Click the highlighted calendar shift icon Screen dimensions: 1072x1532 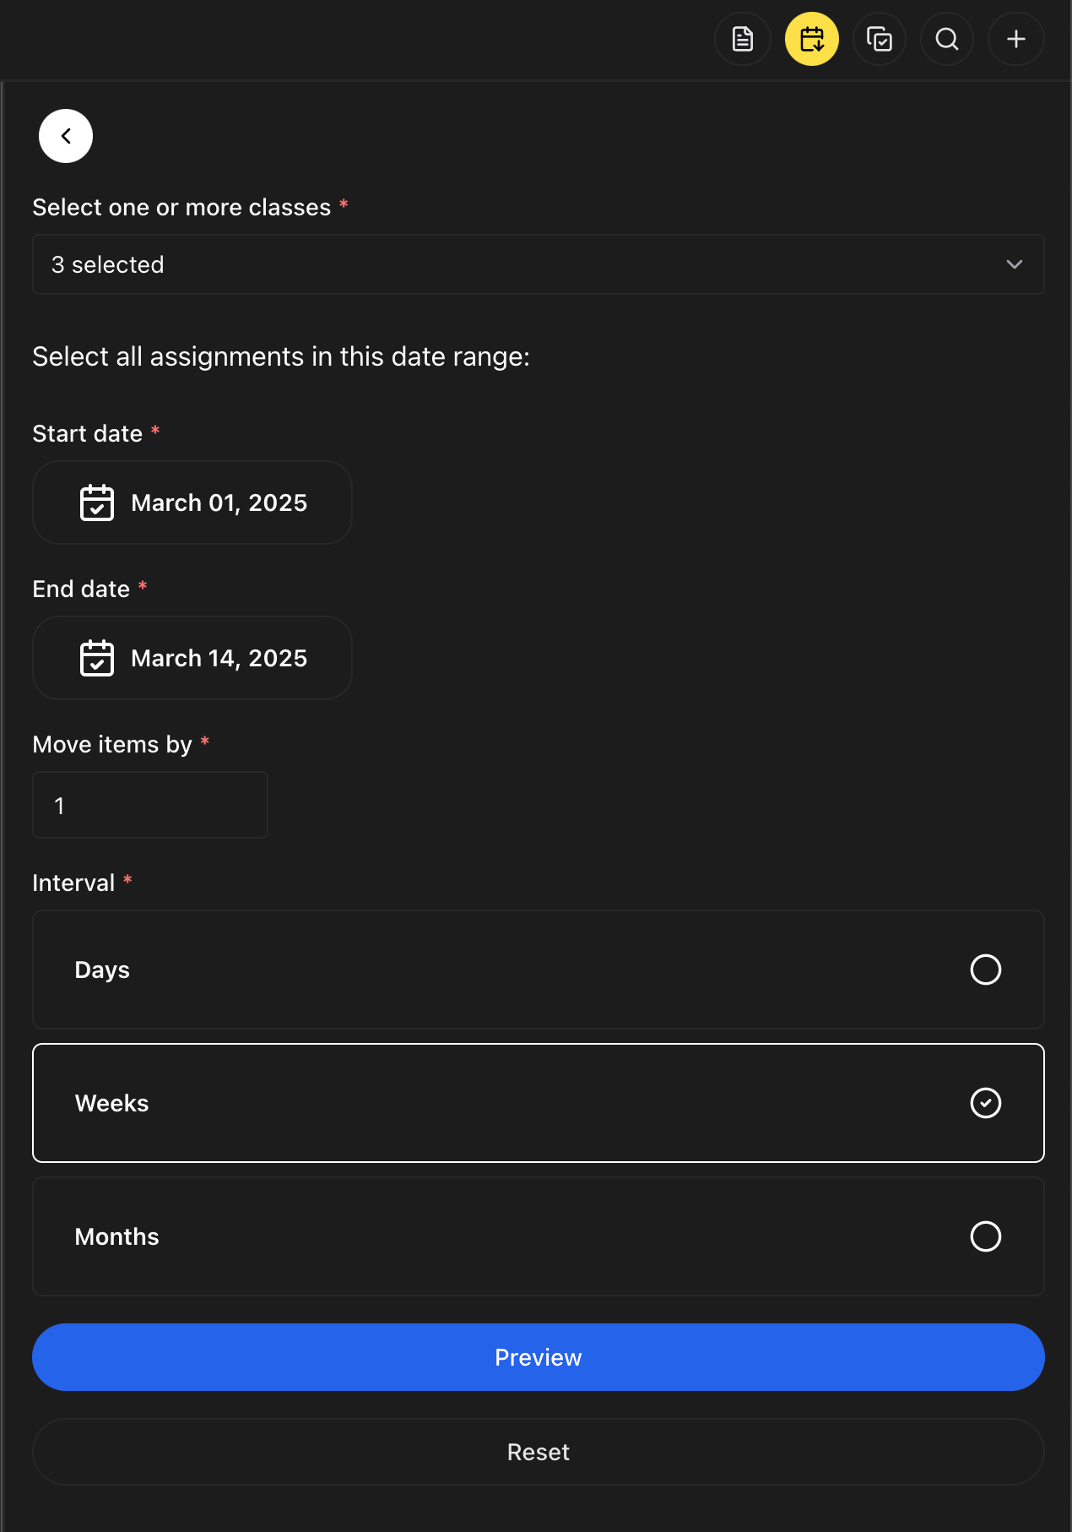(811, 39)
